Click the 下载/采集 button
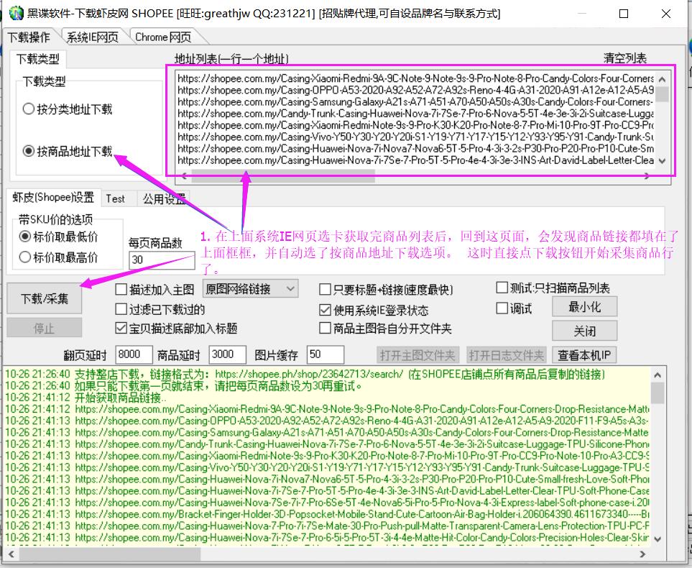Viewport: 692px width, 568px height. (x=44, y=298)
